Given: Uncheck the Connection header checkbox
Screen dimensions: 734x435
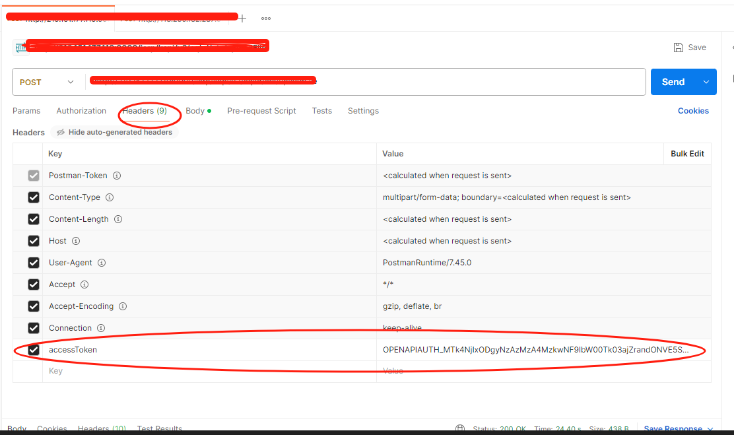Looking at the screenshot, I should 34,328.
